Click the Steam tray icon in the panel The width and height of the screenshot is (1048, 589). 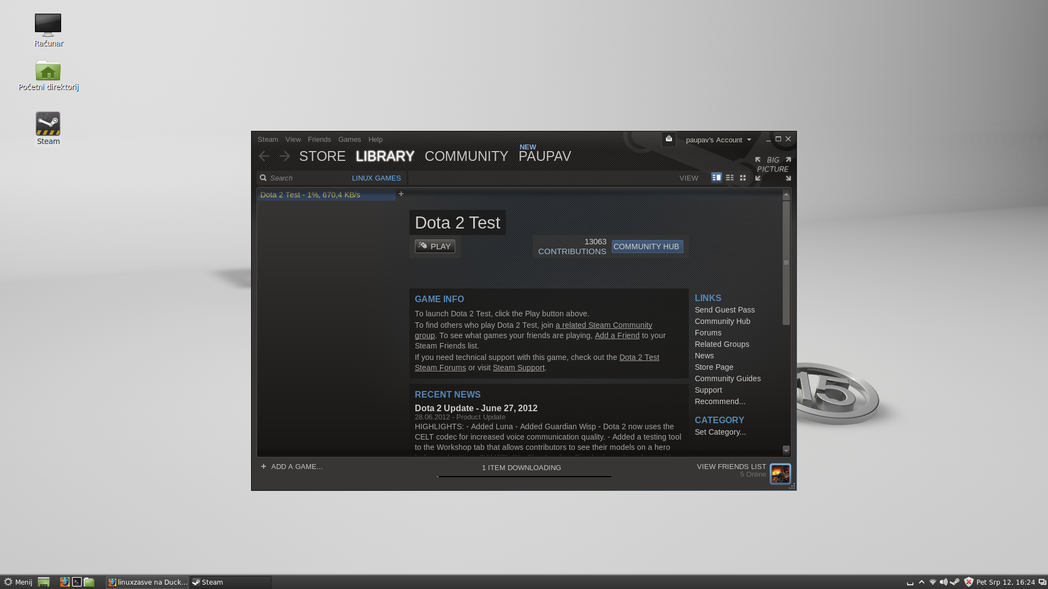click(x=955, y=582)
